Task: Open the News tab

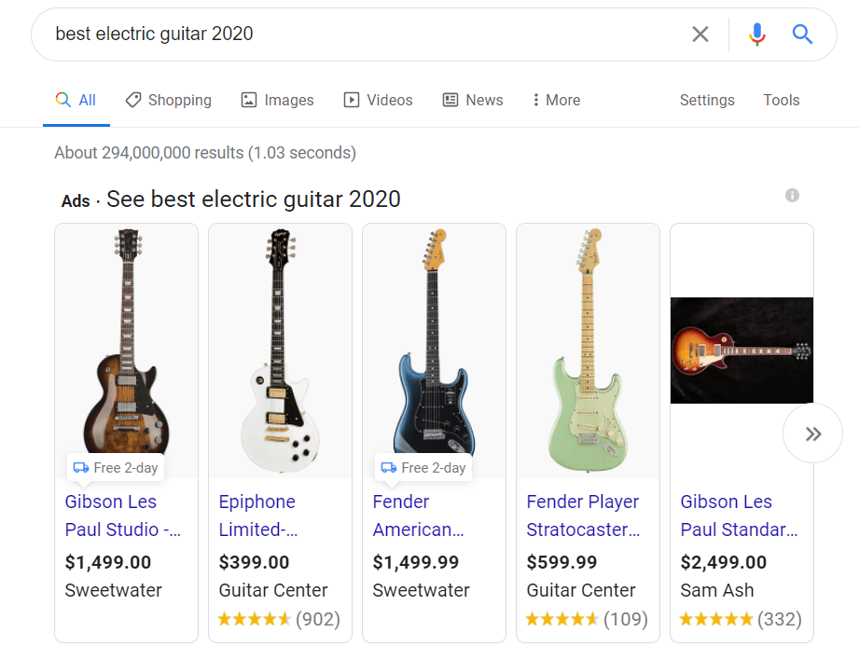Action: [x=473, y=100]
